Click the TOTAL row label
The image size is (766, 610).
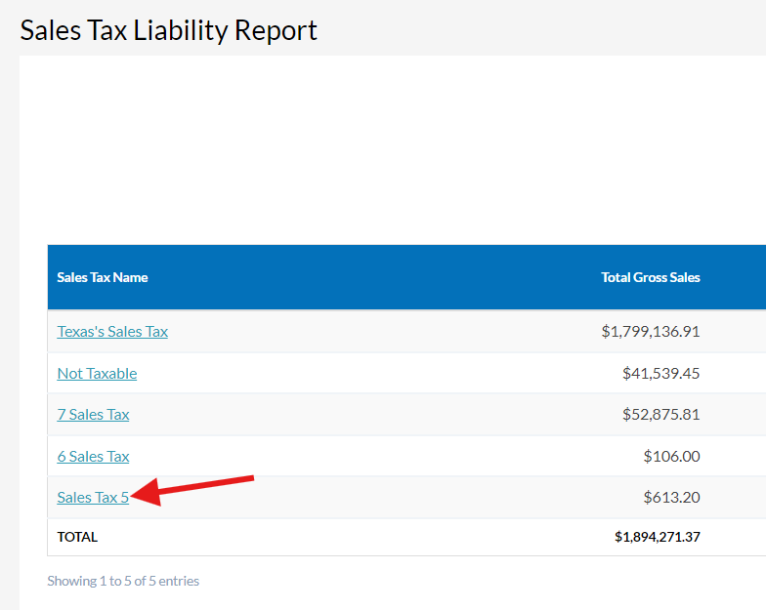pos(77,537)
